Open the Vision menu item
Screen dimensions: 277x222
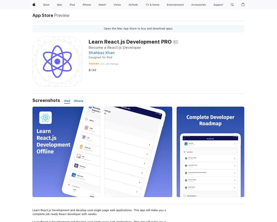(117, 5)
